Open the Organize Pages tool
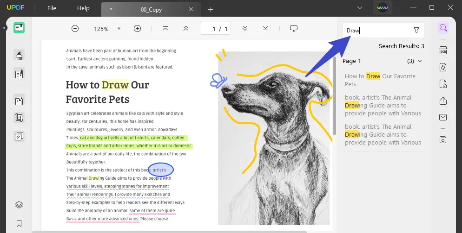Image resolution: width=462 pixels, height=233 pixels. click(19, 101)
